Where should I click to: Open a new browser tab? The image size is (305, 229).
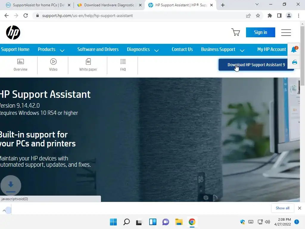pyautogui.click(x=223, y=5)
